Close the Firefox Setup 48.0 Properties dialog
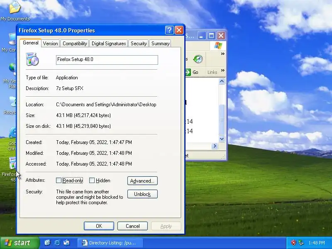Image resolution: width=332 pixels, height=249 pixels. (179, 30)
